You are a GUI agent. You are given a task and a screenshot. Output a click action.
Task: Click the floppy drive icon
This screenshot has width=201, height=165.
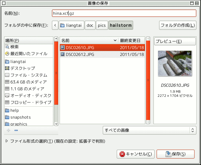[x=7, y=102]
